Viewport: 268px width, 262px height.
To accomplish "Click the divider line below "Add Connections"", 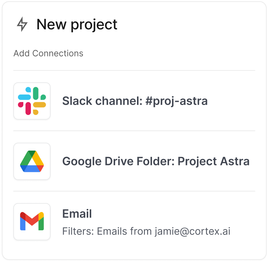I will click(134, 70).
